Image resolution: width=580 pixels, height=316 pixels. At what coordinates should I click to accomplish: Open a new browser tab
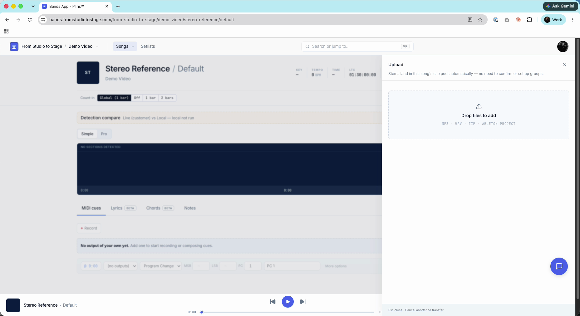pyautogui.click(x=118, y=6)
